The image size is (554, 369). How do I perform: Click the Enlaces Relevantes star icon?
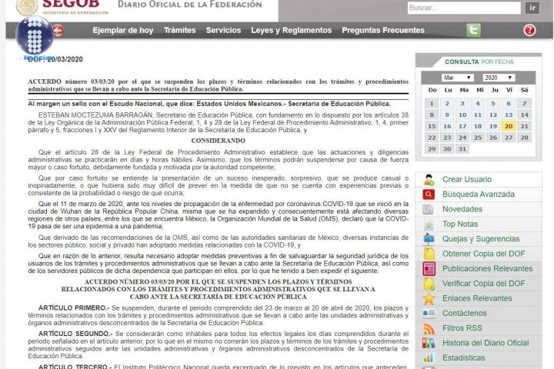tap(429, 298)
